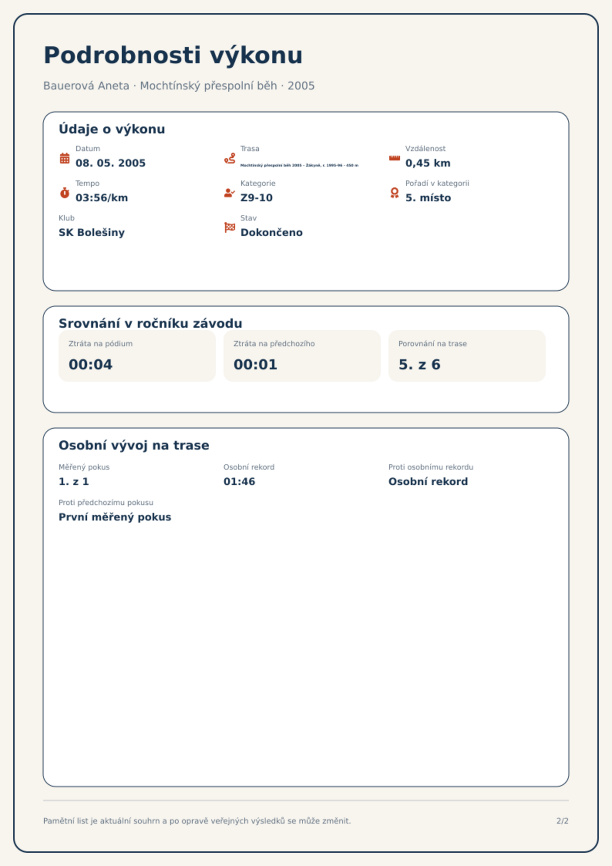This screenshot has height=866, width=612.
Task: Click the small route description text under Trasa
Action: [299, 165]
